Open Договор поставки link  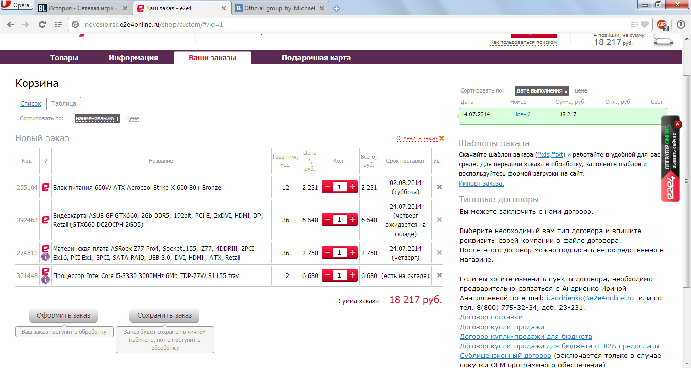point(491,317)
